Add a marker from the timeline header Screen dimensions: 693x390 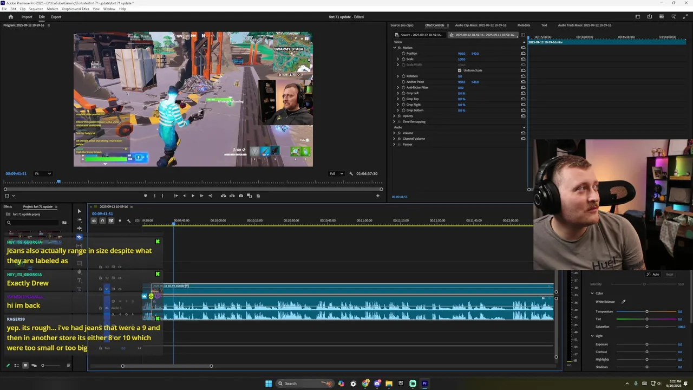120,220
